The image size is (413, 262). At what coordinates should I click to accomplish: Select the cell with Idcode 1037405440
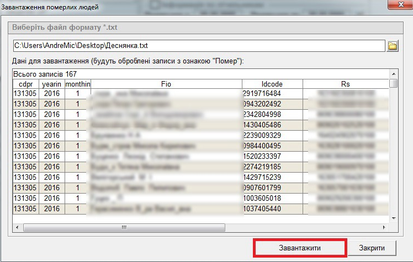(x=272, y=208)
